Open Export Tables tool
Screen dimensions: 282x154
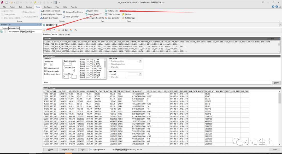point(92,11)
